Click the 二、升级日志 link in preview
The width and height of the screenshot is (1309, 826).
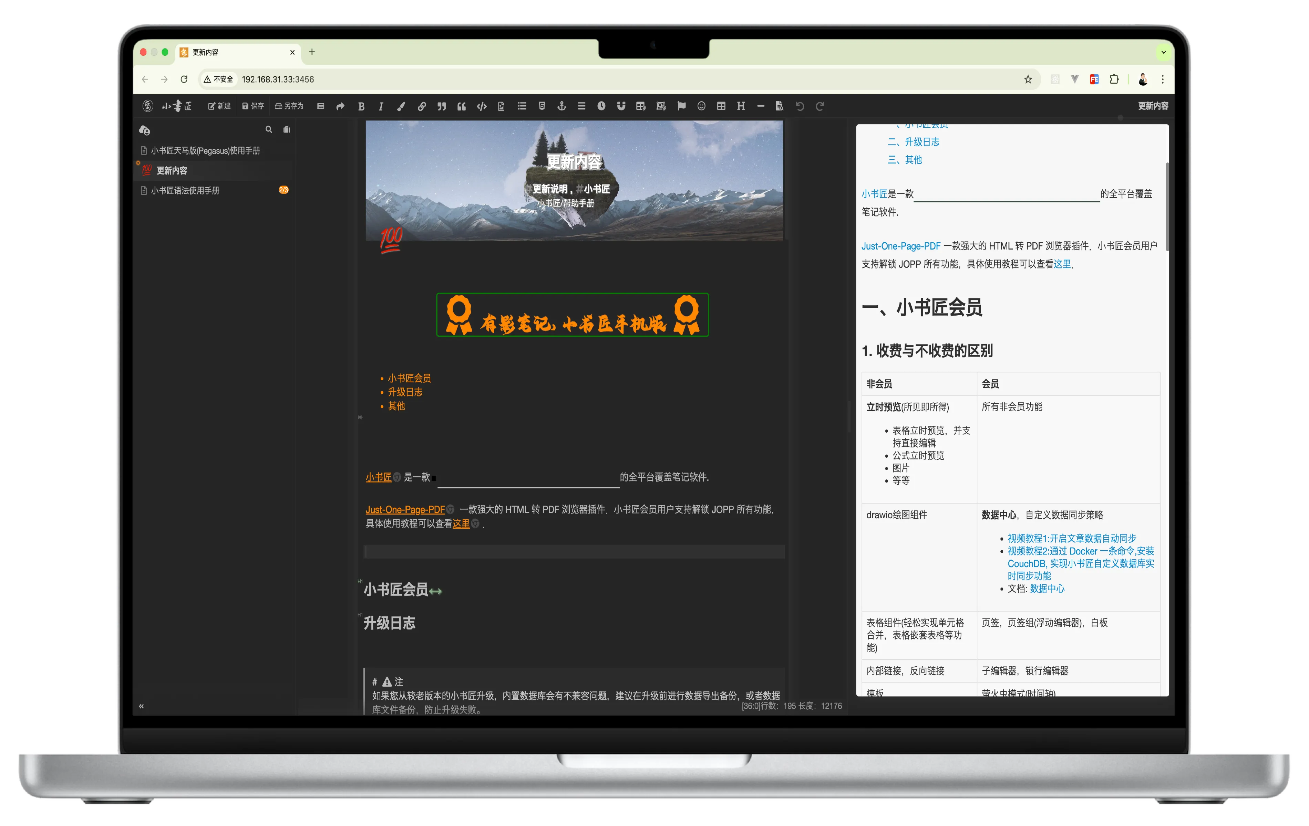click(913, 142)
